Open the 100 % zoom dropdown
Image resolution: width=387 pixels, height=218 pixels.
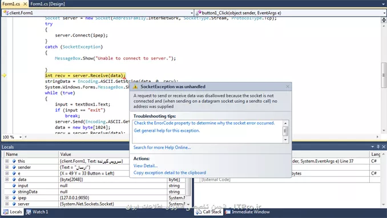click(21, 137)
